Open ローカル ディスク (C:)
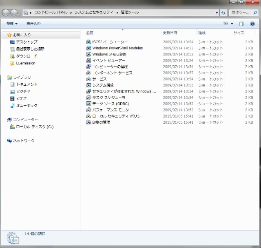The image size is (261, 248). (x=35, y=127)
